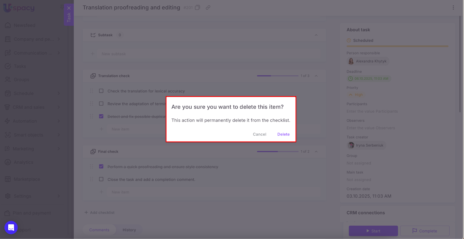Uncheck the proofreading and style consistency item
The width and height of the screenshot is (464, 239).
[x=101, y=167]
